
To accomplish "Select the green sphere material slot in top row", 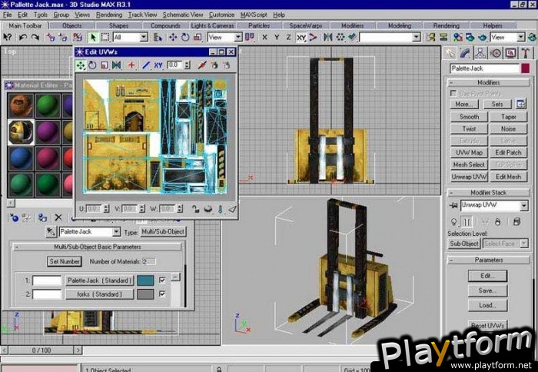I will (48, 106).
